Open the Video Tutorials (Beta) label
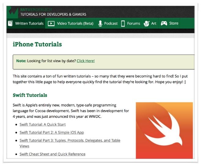The image size is (201, 165). [x=75, y=24]
